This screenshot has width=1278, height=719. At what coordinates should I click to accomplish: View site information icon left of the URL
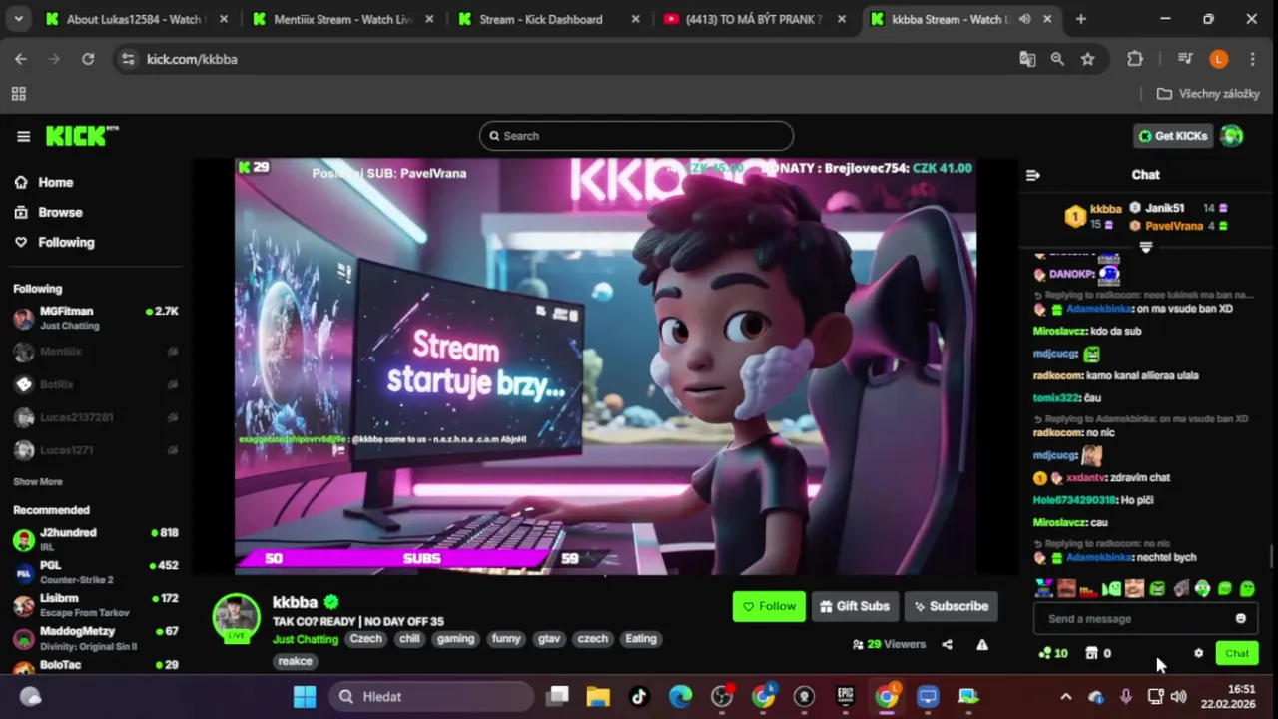[128, 59]
